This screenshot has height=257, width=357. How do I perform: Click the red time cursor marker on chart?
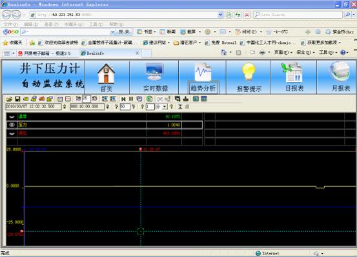(141, 149)
